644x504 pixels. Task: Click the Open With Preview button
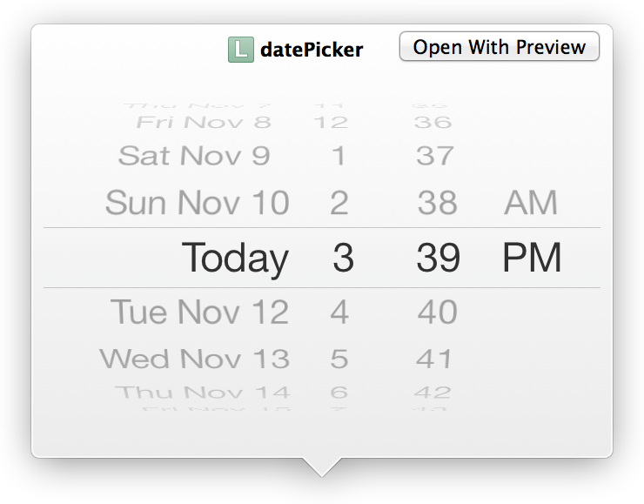(499, 47)
